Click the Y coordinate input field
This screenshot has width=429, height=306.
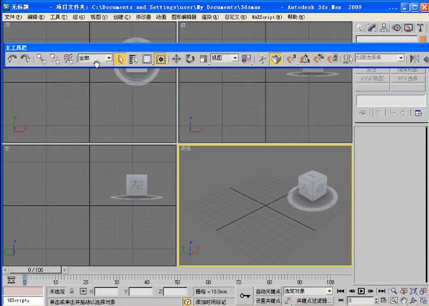(x=140, y=291)
